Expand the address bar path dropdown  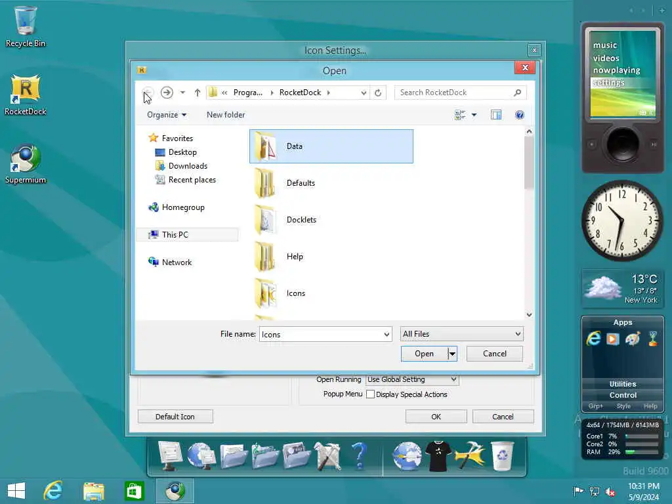tap(364, 93)
